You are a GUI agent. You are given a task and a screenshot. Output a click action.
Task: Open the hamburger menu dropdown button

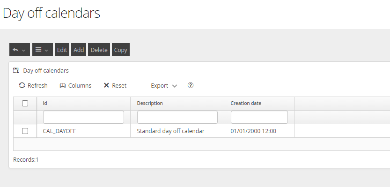coord(43,50)
